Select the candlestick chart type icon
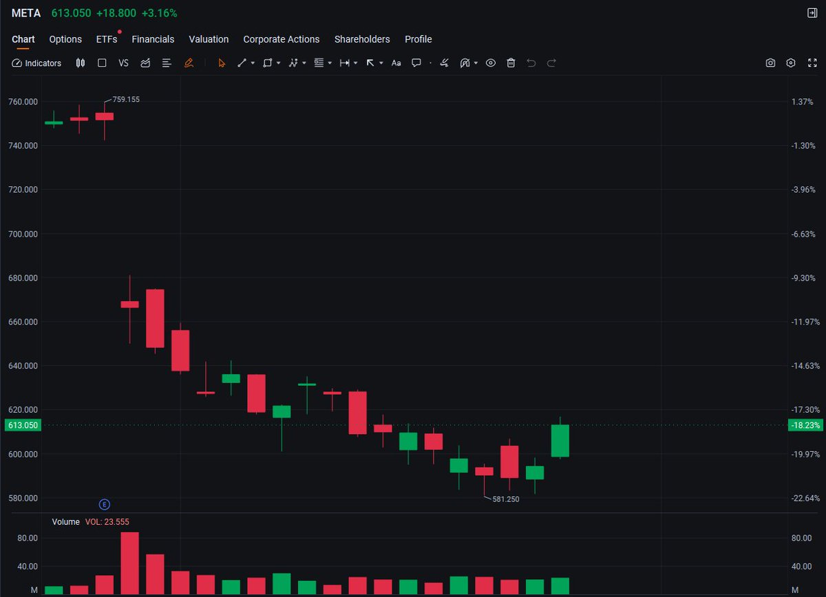Viewport: 826px width, 597px height. click(x=81, y=63)
